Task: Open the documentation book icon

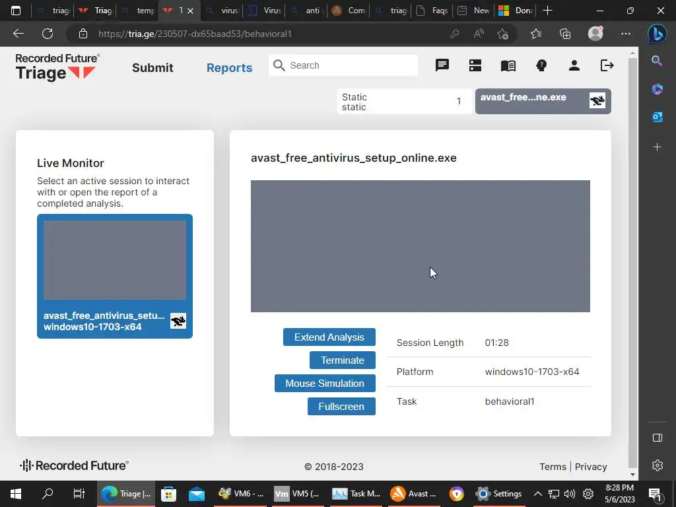Action: point(508,65)
